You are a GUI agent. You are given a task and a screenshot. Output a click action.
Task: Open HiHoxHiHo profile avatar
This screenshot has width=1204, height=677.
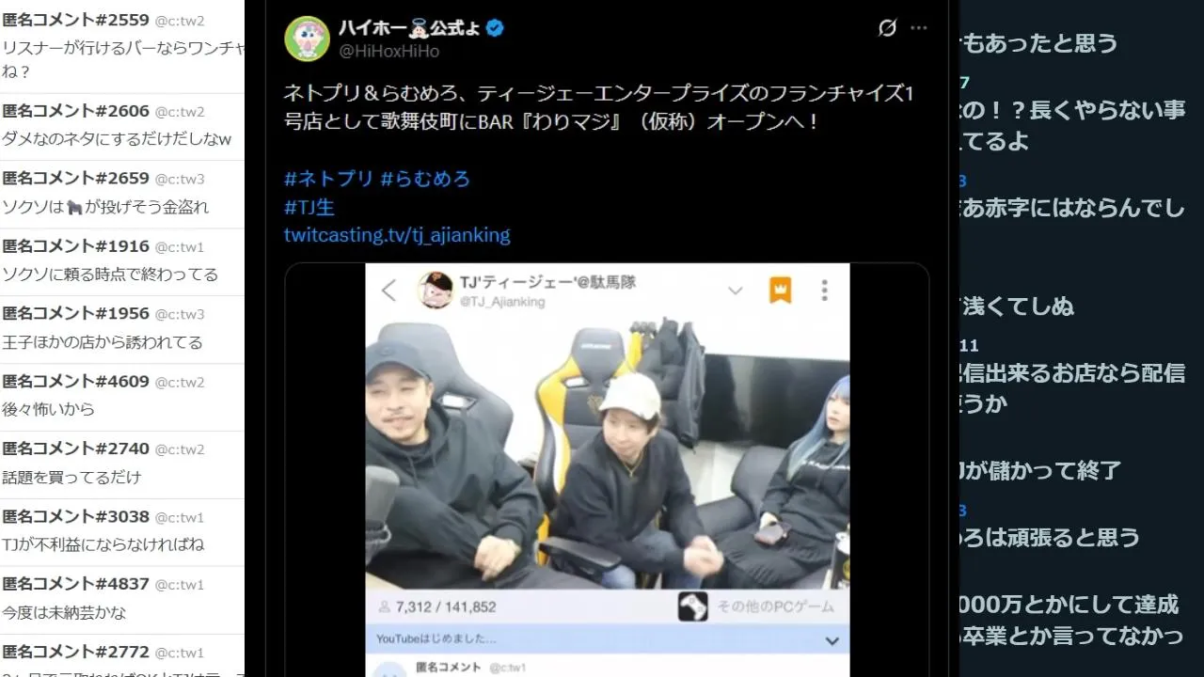point(307,39)
